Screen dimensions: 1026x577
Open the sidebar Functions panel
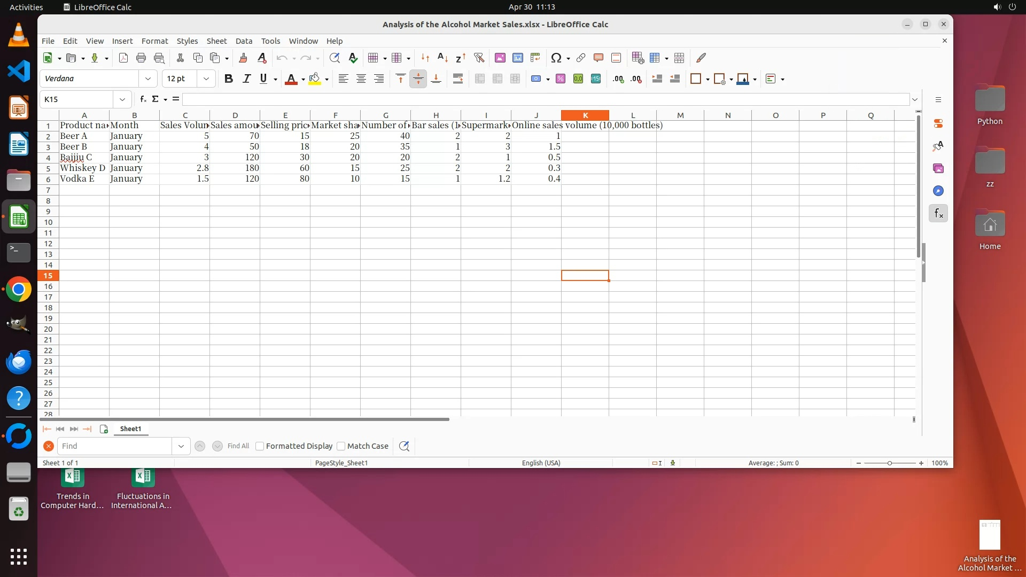pos(938,214)
